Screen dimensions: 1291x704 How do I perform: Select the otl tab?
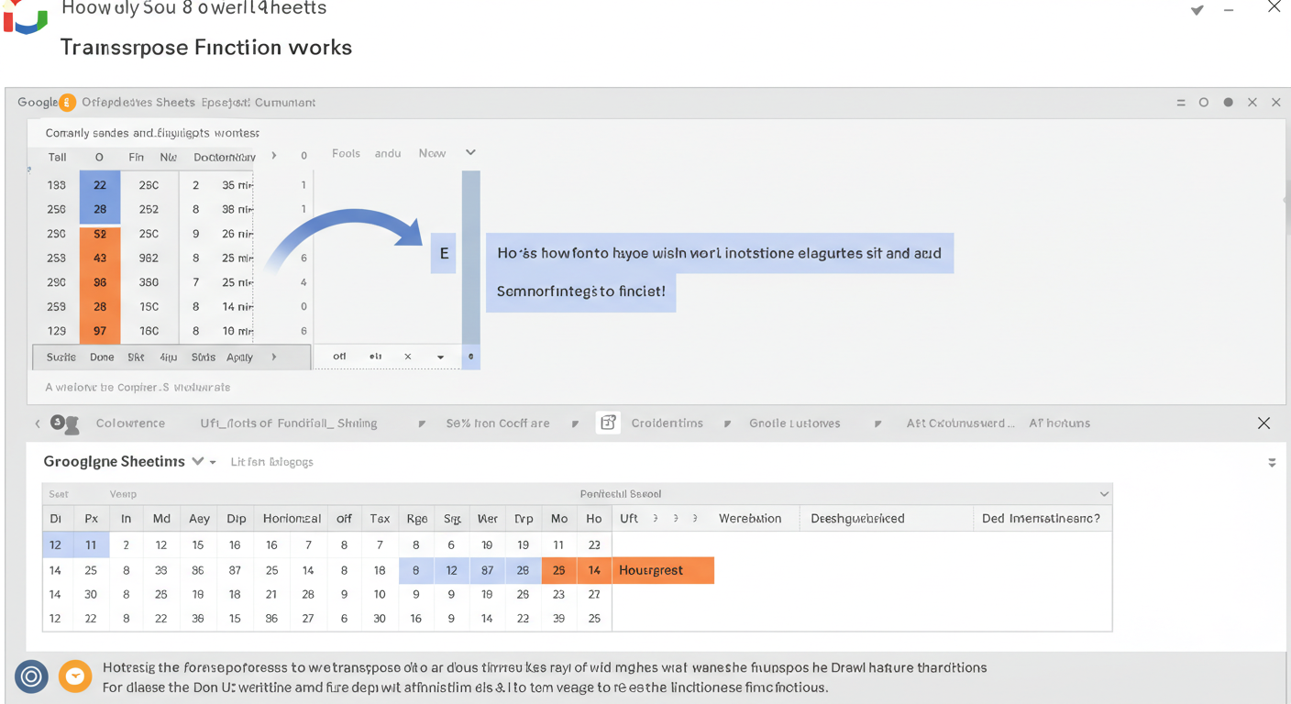(339, 357)
